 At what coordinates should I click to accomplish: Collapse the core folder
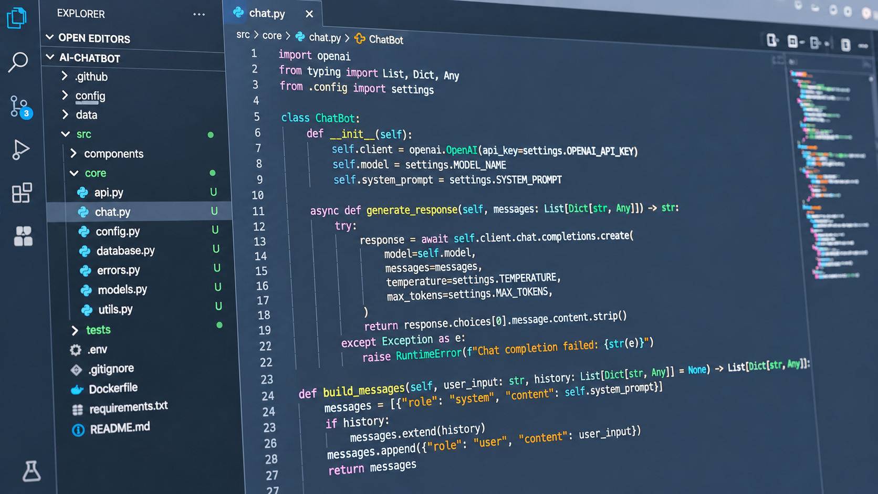(74, 173)
